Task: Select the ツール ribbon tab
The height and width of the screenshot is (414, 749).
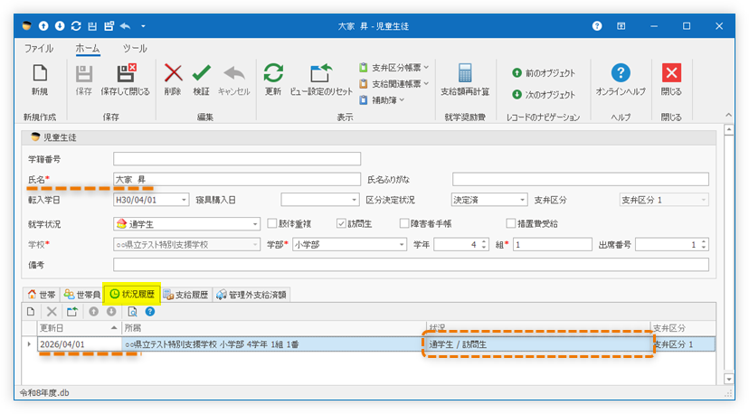Action: (135, 48)
